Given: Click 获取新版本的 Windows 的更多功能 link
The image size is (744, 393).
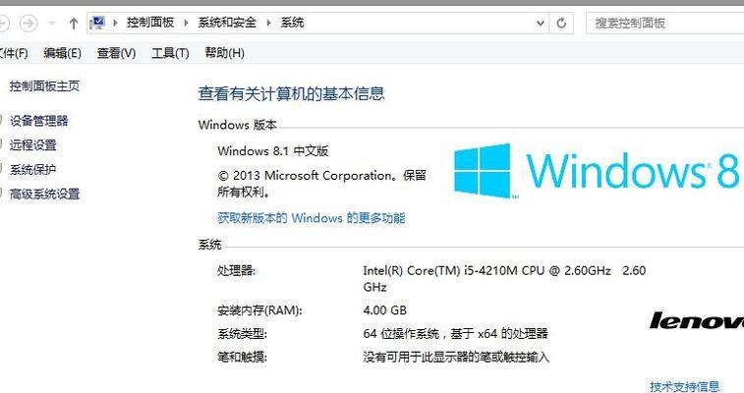Looking at the screenshot, I should (312, 218).
